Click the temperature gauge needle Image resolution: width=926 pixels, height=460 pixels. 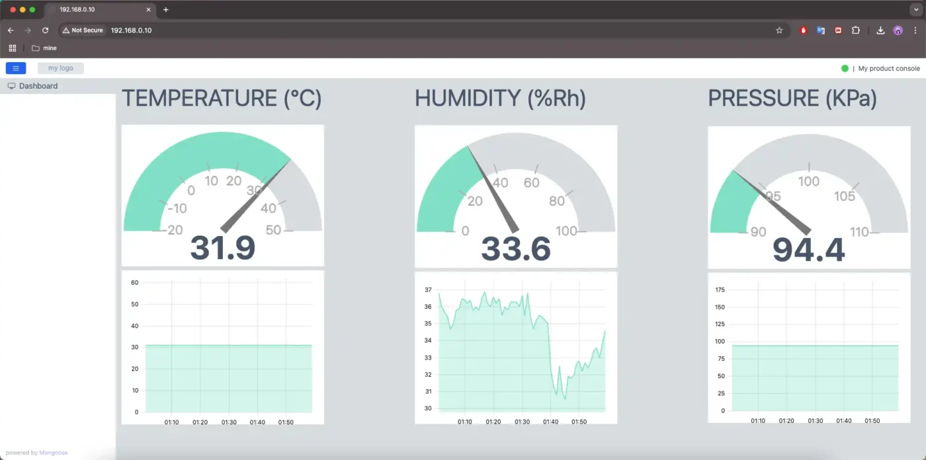click(256, 196)
